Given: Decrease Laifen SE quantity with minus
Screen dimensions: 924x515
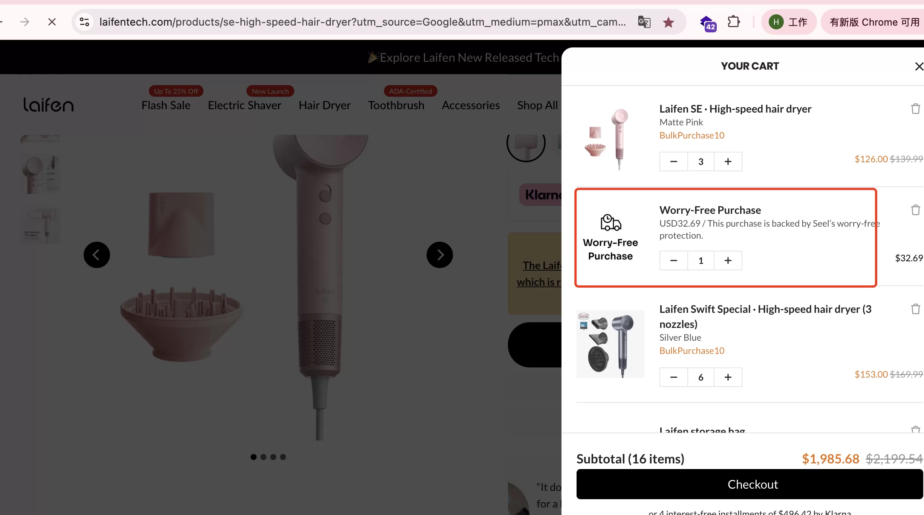Looking at the screenshot, I should point(673,162).
